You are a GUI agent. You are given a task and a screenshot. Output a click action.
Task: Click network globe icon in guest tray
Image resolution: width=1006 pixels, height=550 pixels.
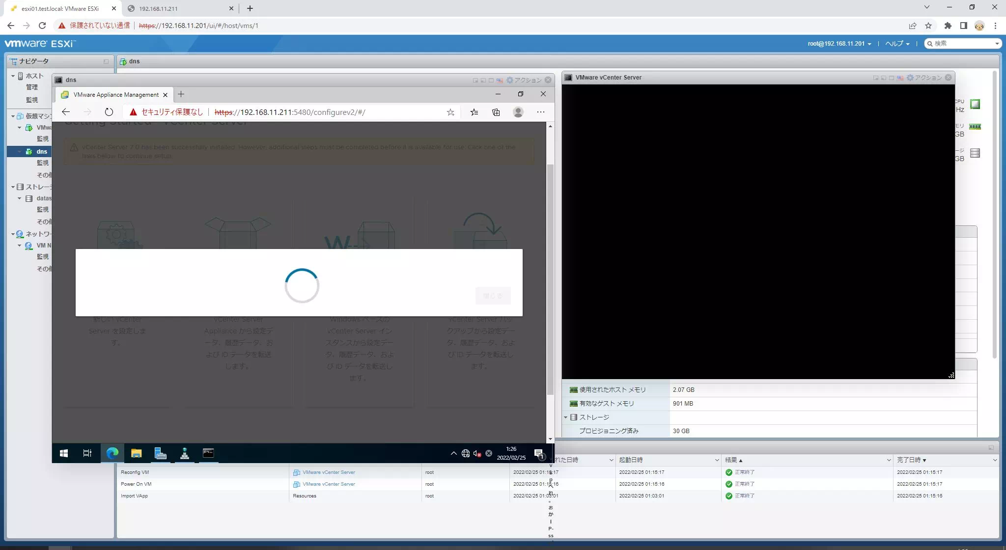pyautogui.click(x=466, y=453)
